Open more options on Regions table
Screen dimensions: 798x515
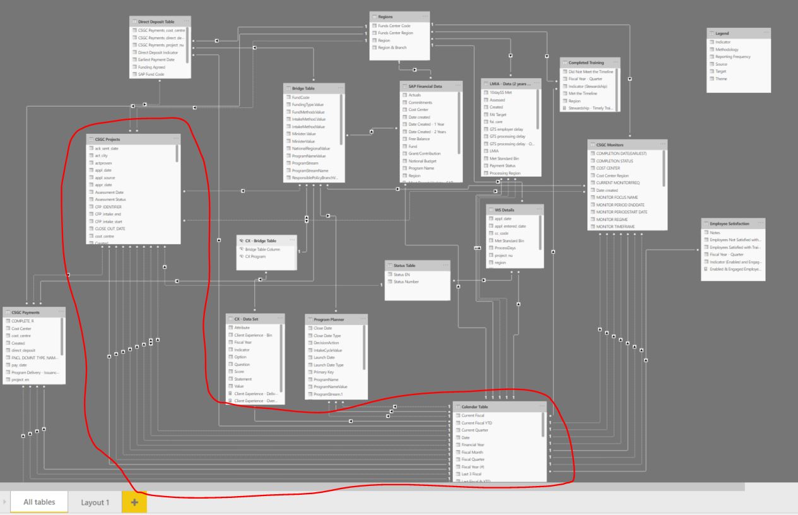[x=424, y=16]
